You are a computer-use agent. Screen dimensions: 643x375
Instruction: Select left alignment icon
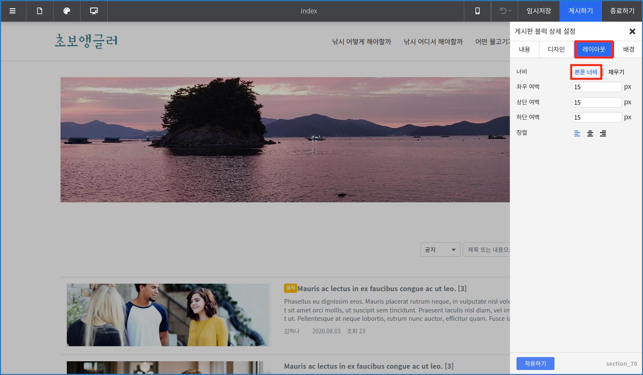click(x=577, y=133)
